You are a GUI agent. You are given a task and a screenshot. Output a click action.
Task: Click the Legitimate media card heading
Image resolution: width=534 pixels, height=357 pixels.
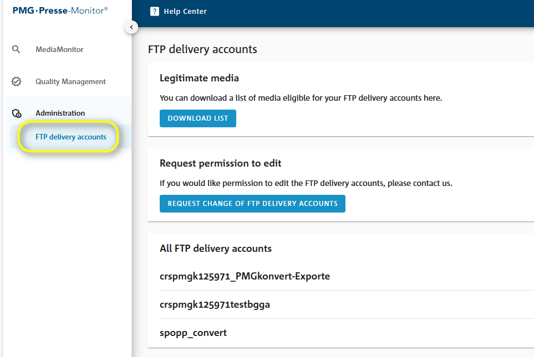coord(199,78)
